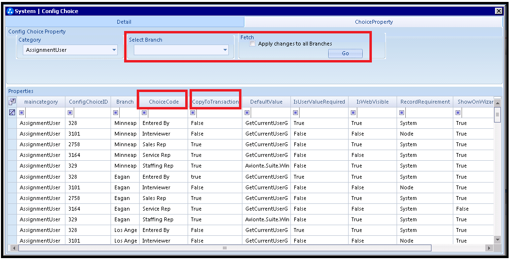This screenshot has height=261, width=511.
Task: Click the horizontal scrollbar thumb
Action: tap(224, 248)
